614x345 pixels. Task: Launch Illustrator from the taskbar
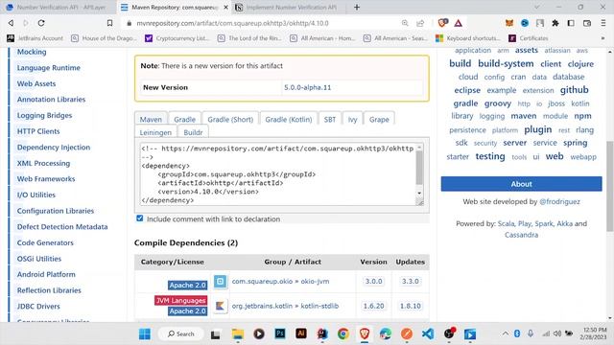click(301, 333)
